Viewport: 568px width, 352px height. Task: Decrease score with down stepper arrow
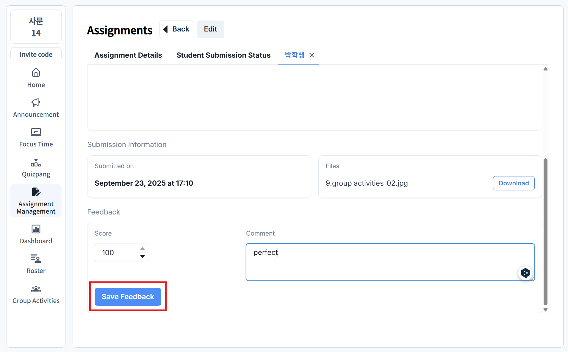pyautogui.click(x=143, y=257)
